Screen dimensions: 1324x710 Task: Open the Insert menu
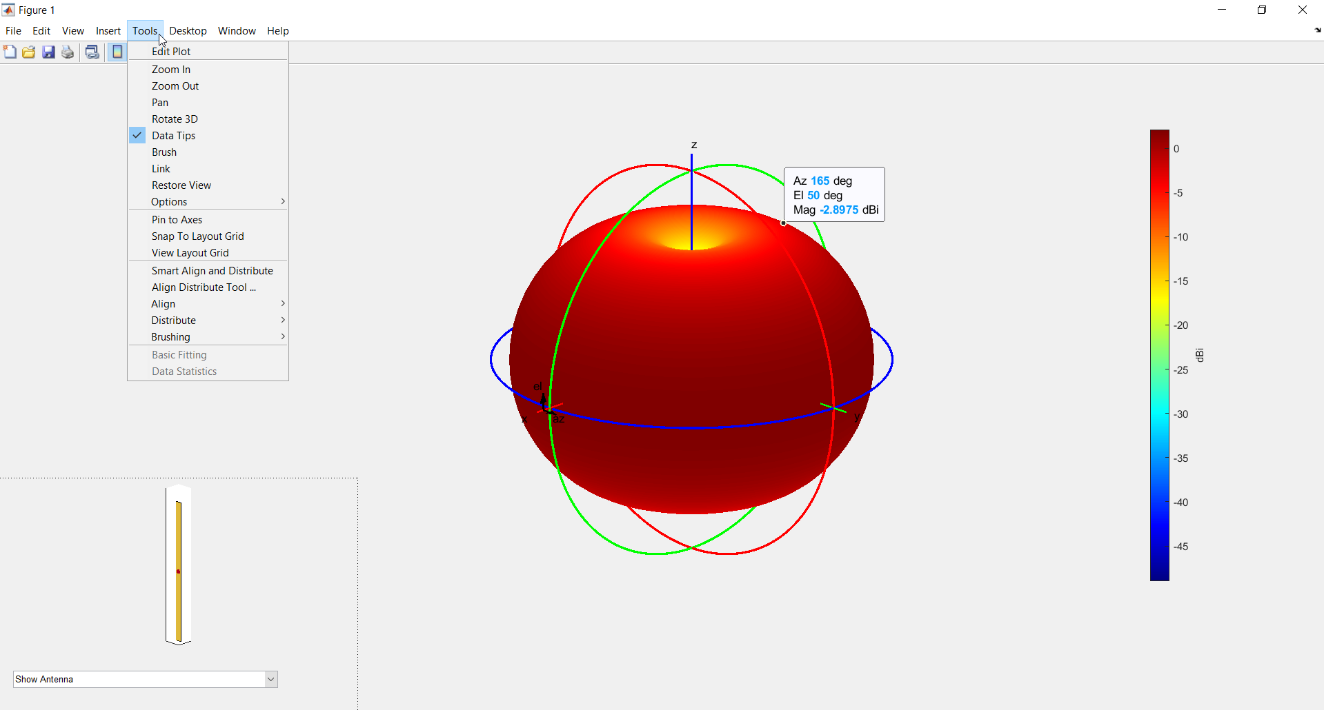(x=108, y=30)
